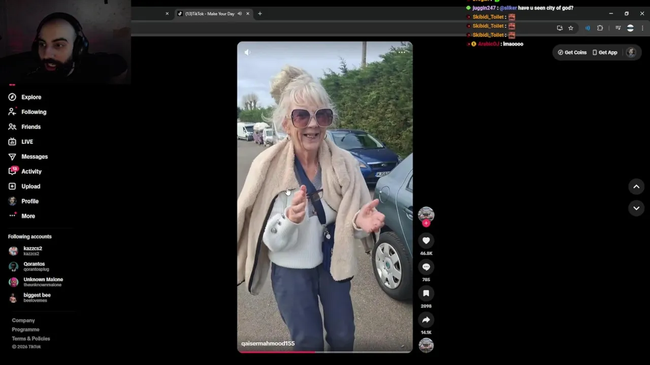This screenshot has width=650, height=365.
Task: Seek the video using the red progress bar
Action: click(x=325, y=351)
